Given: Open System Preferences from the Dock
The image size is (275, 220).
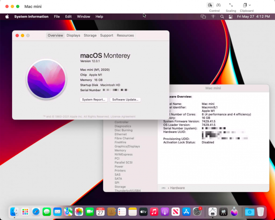Looking at the screenshot, I should (x=197, y=212).
